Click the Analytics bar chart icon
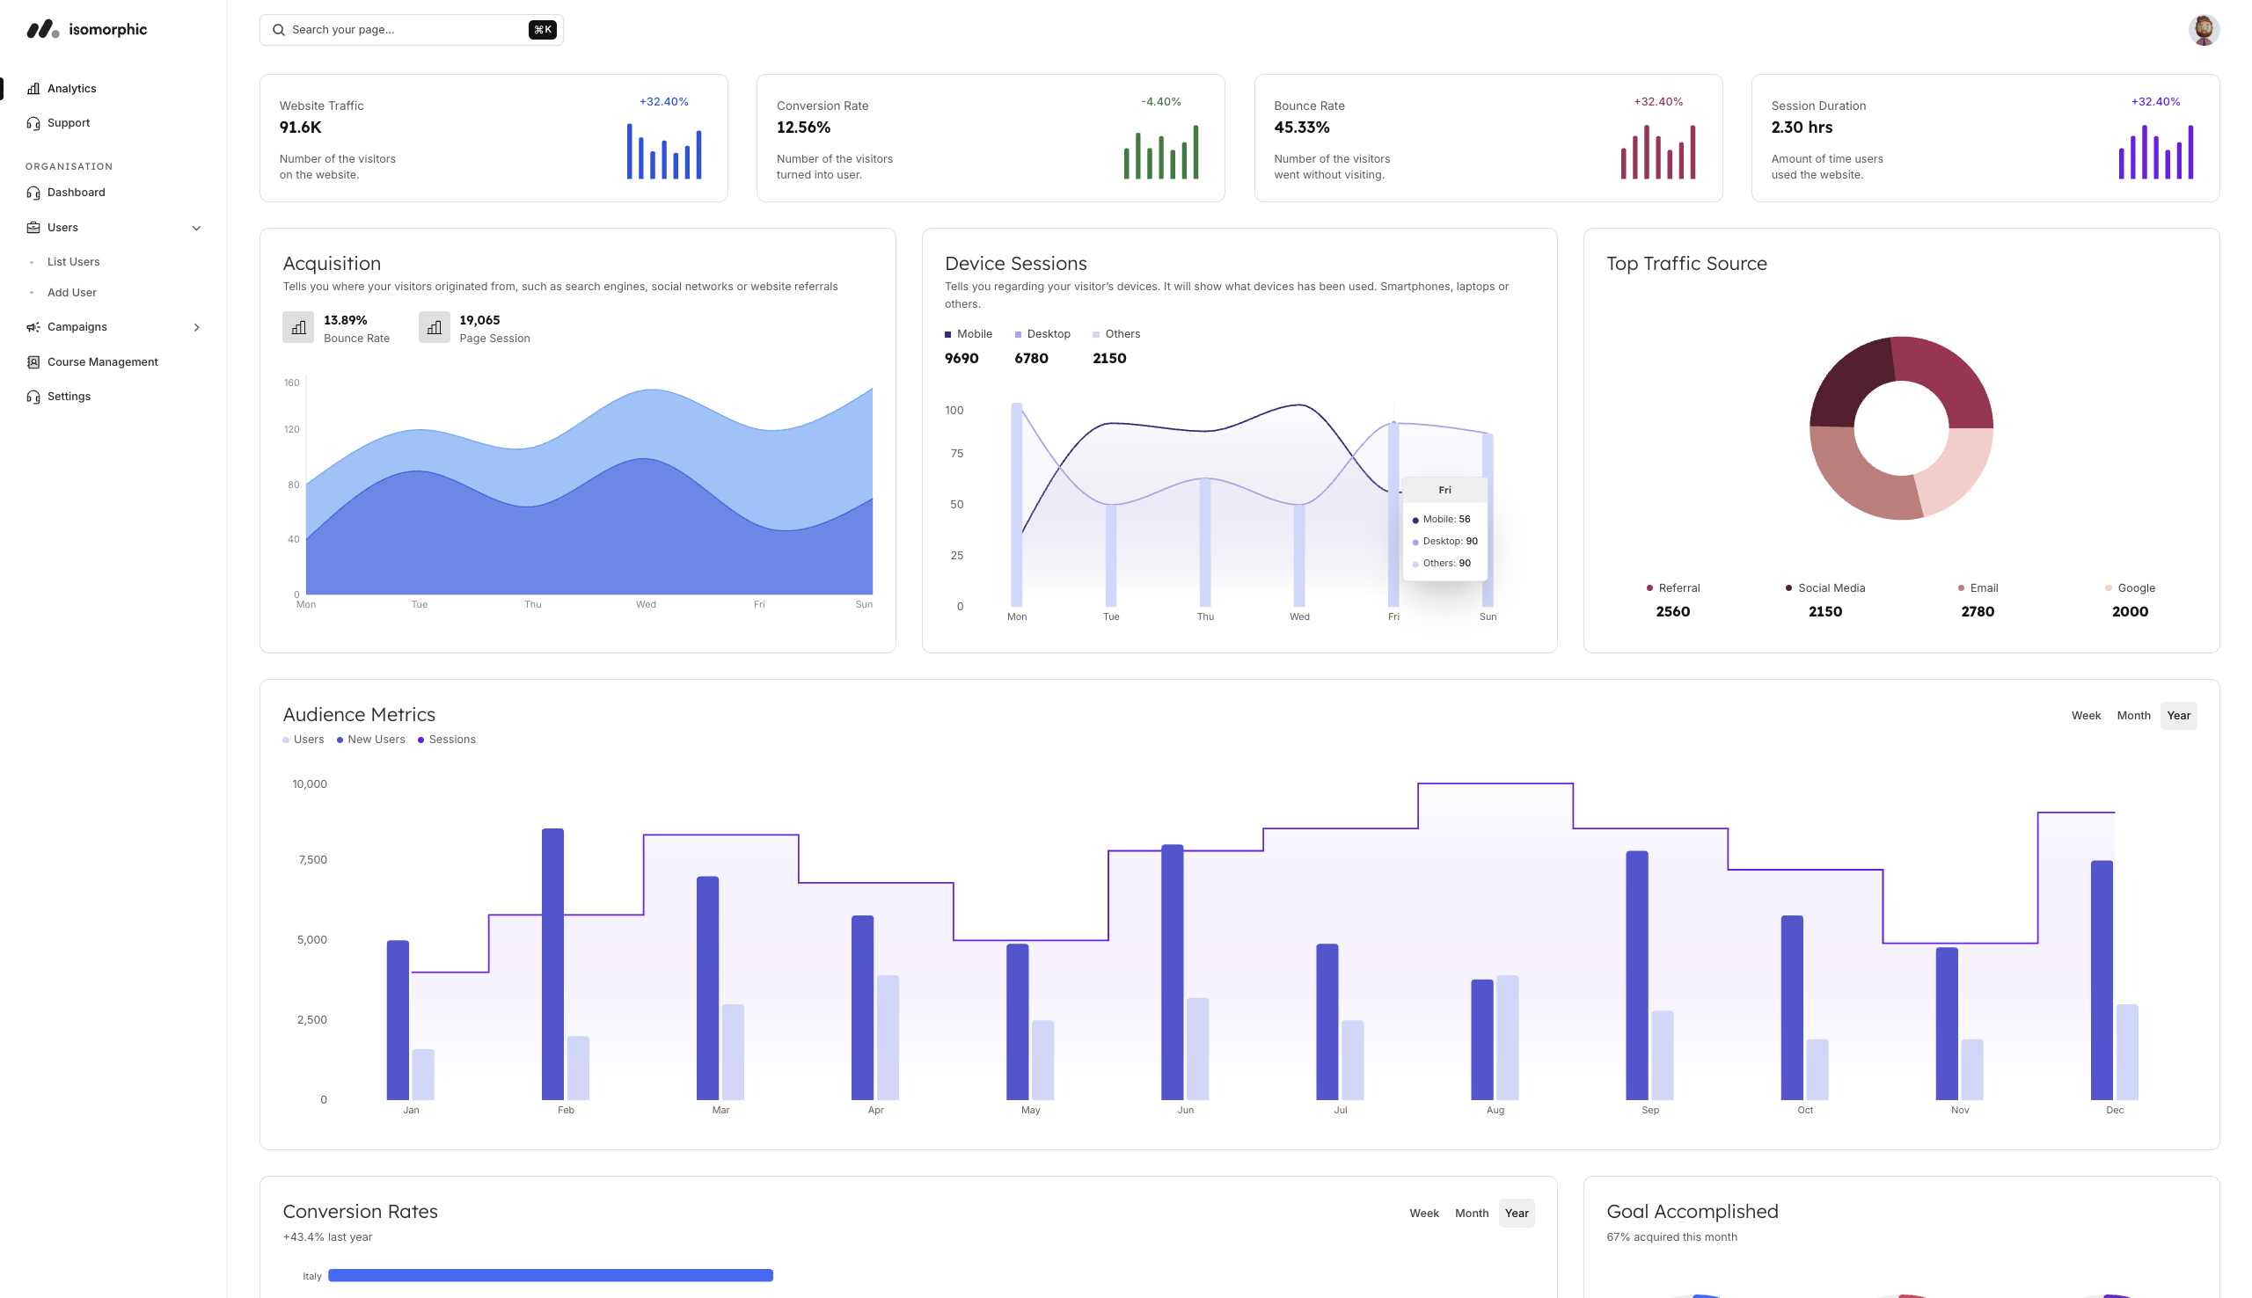2252x1298 pixels. 33,88
